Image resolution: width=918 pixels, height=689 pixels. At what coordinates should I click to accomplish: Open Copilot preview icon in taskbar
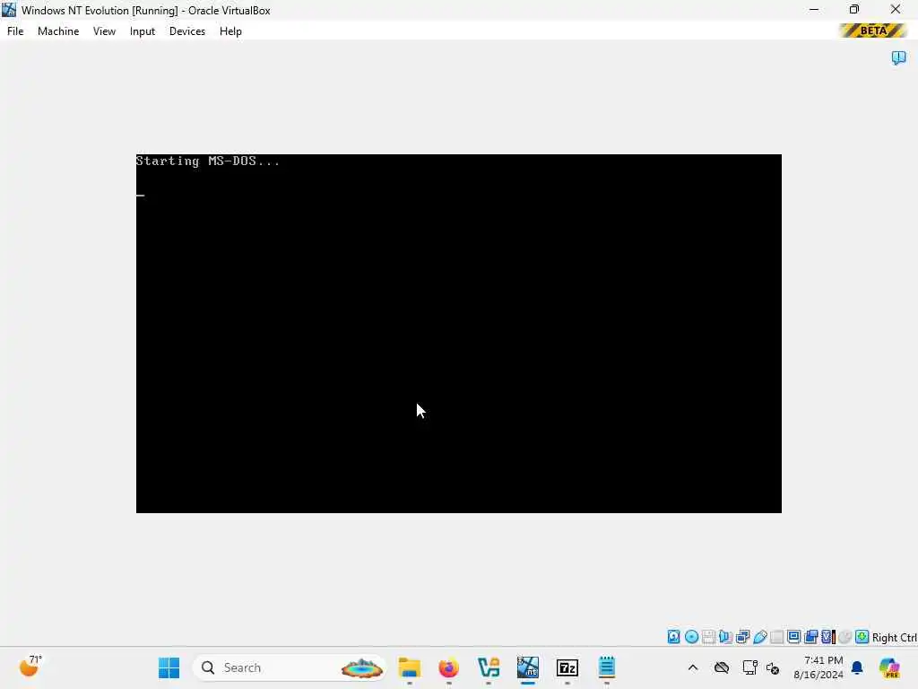889,667
